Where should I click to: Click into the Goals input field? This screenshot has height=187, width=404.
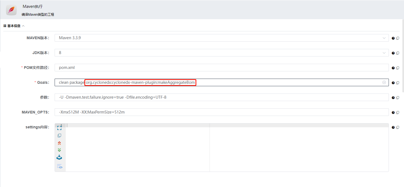click(x=221, y=82)
